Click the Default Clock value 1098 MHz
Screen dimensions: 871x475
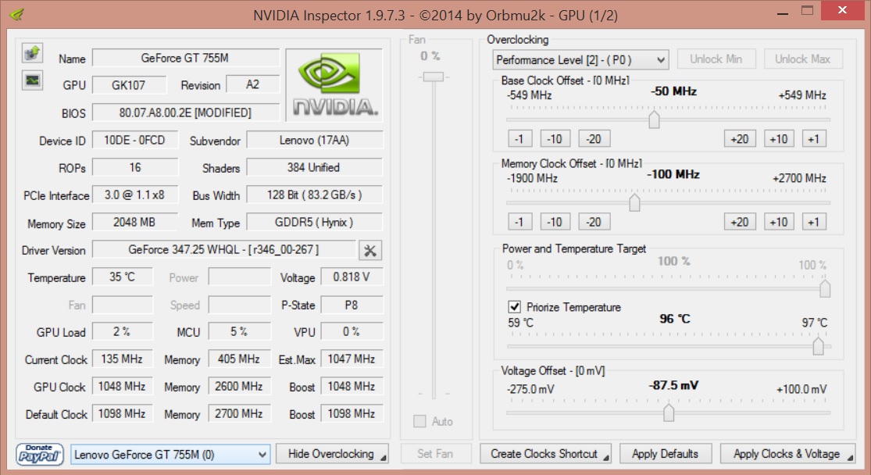pos(122,414)
